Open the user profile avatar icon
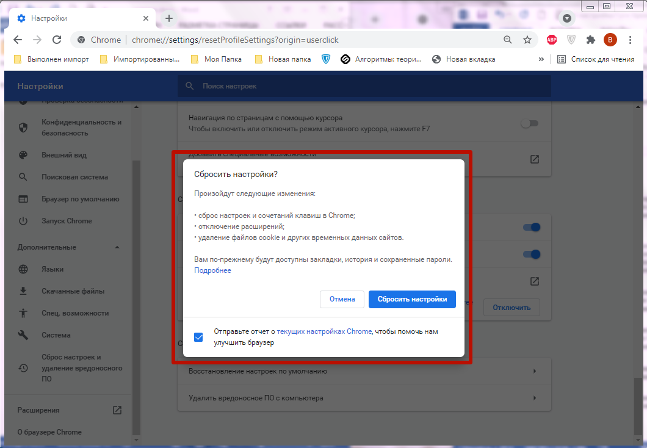Screen dimensions: 647x448 (610, 40)
